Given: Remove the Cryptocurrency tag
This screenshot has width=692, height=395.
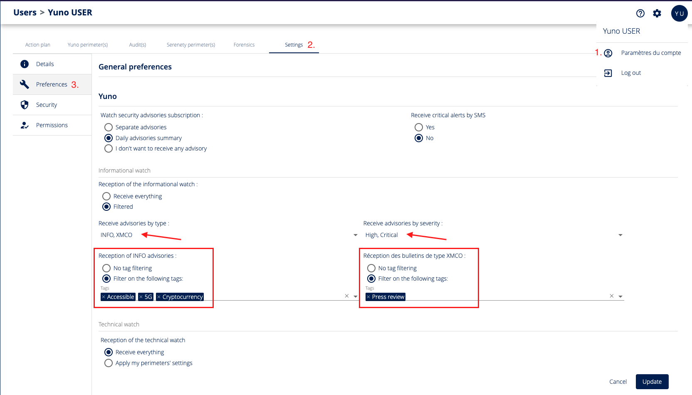Looking at the screenshot, I should 159,297.
